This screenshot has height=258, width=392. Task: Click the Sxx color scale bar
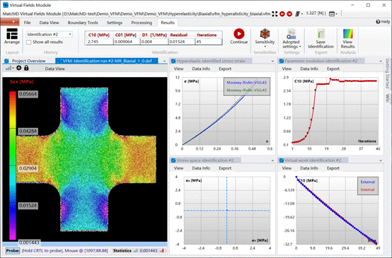pos(13,165)
